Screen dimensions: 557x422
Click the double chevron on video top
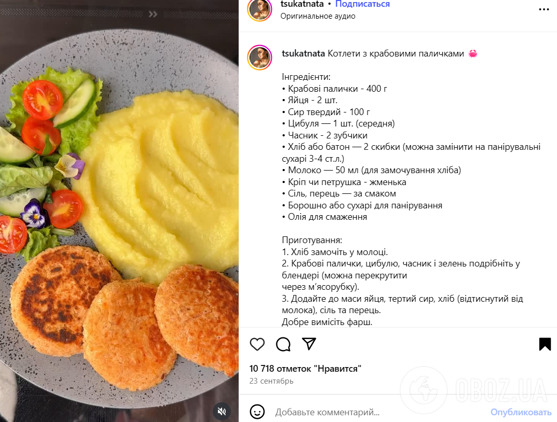point(153,14)
